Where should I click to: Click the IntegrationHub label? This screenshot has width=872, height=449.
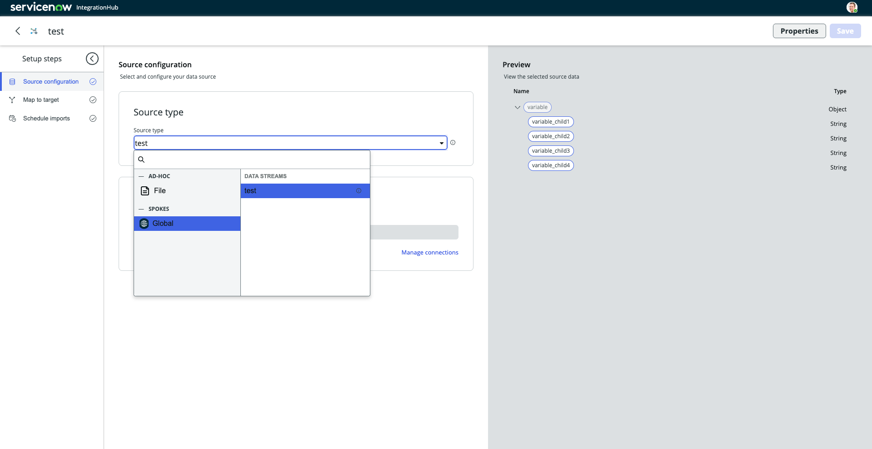pyautogui.click(x=97, y=8)
